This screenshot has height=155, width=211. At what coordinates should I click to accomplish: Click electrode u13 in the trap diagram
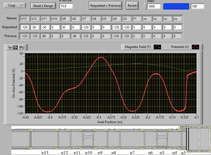44,139
